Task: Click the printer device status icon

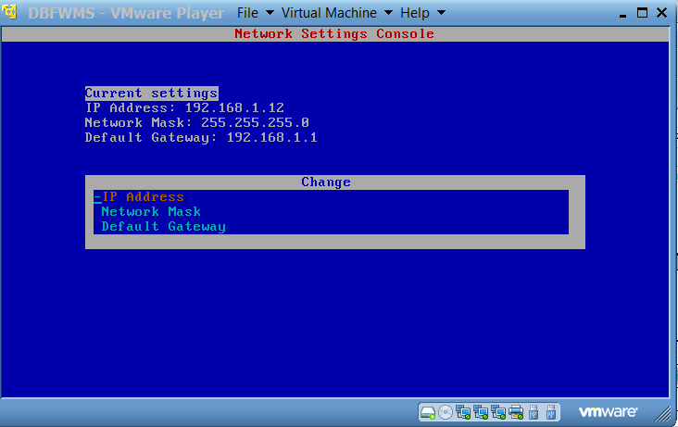Action: click(x=516, y=412)
